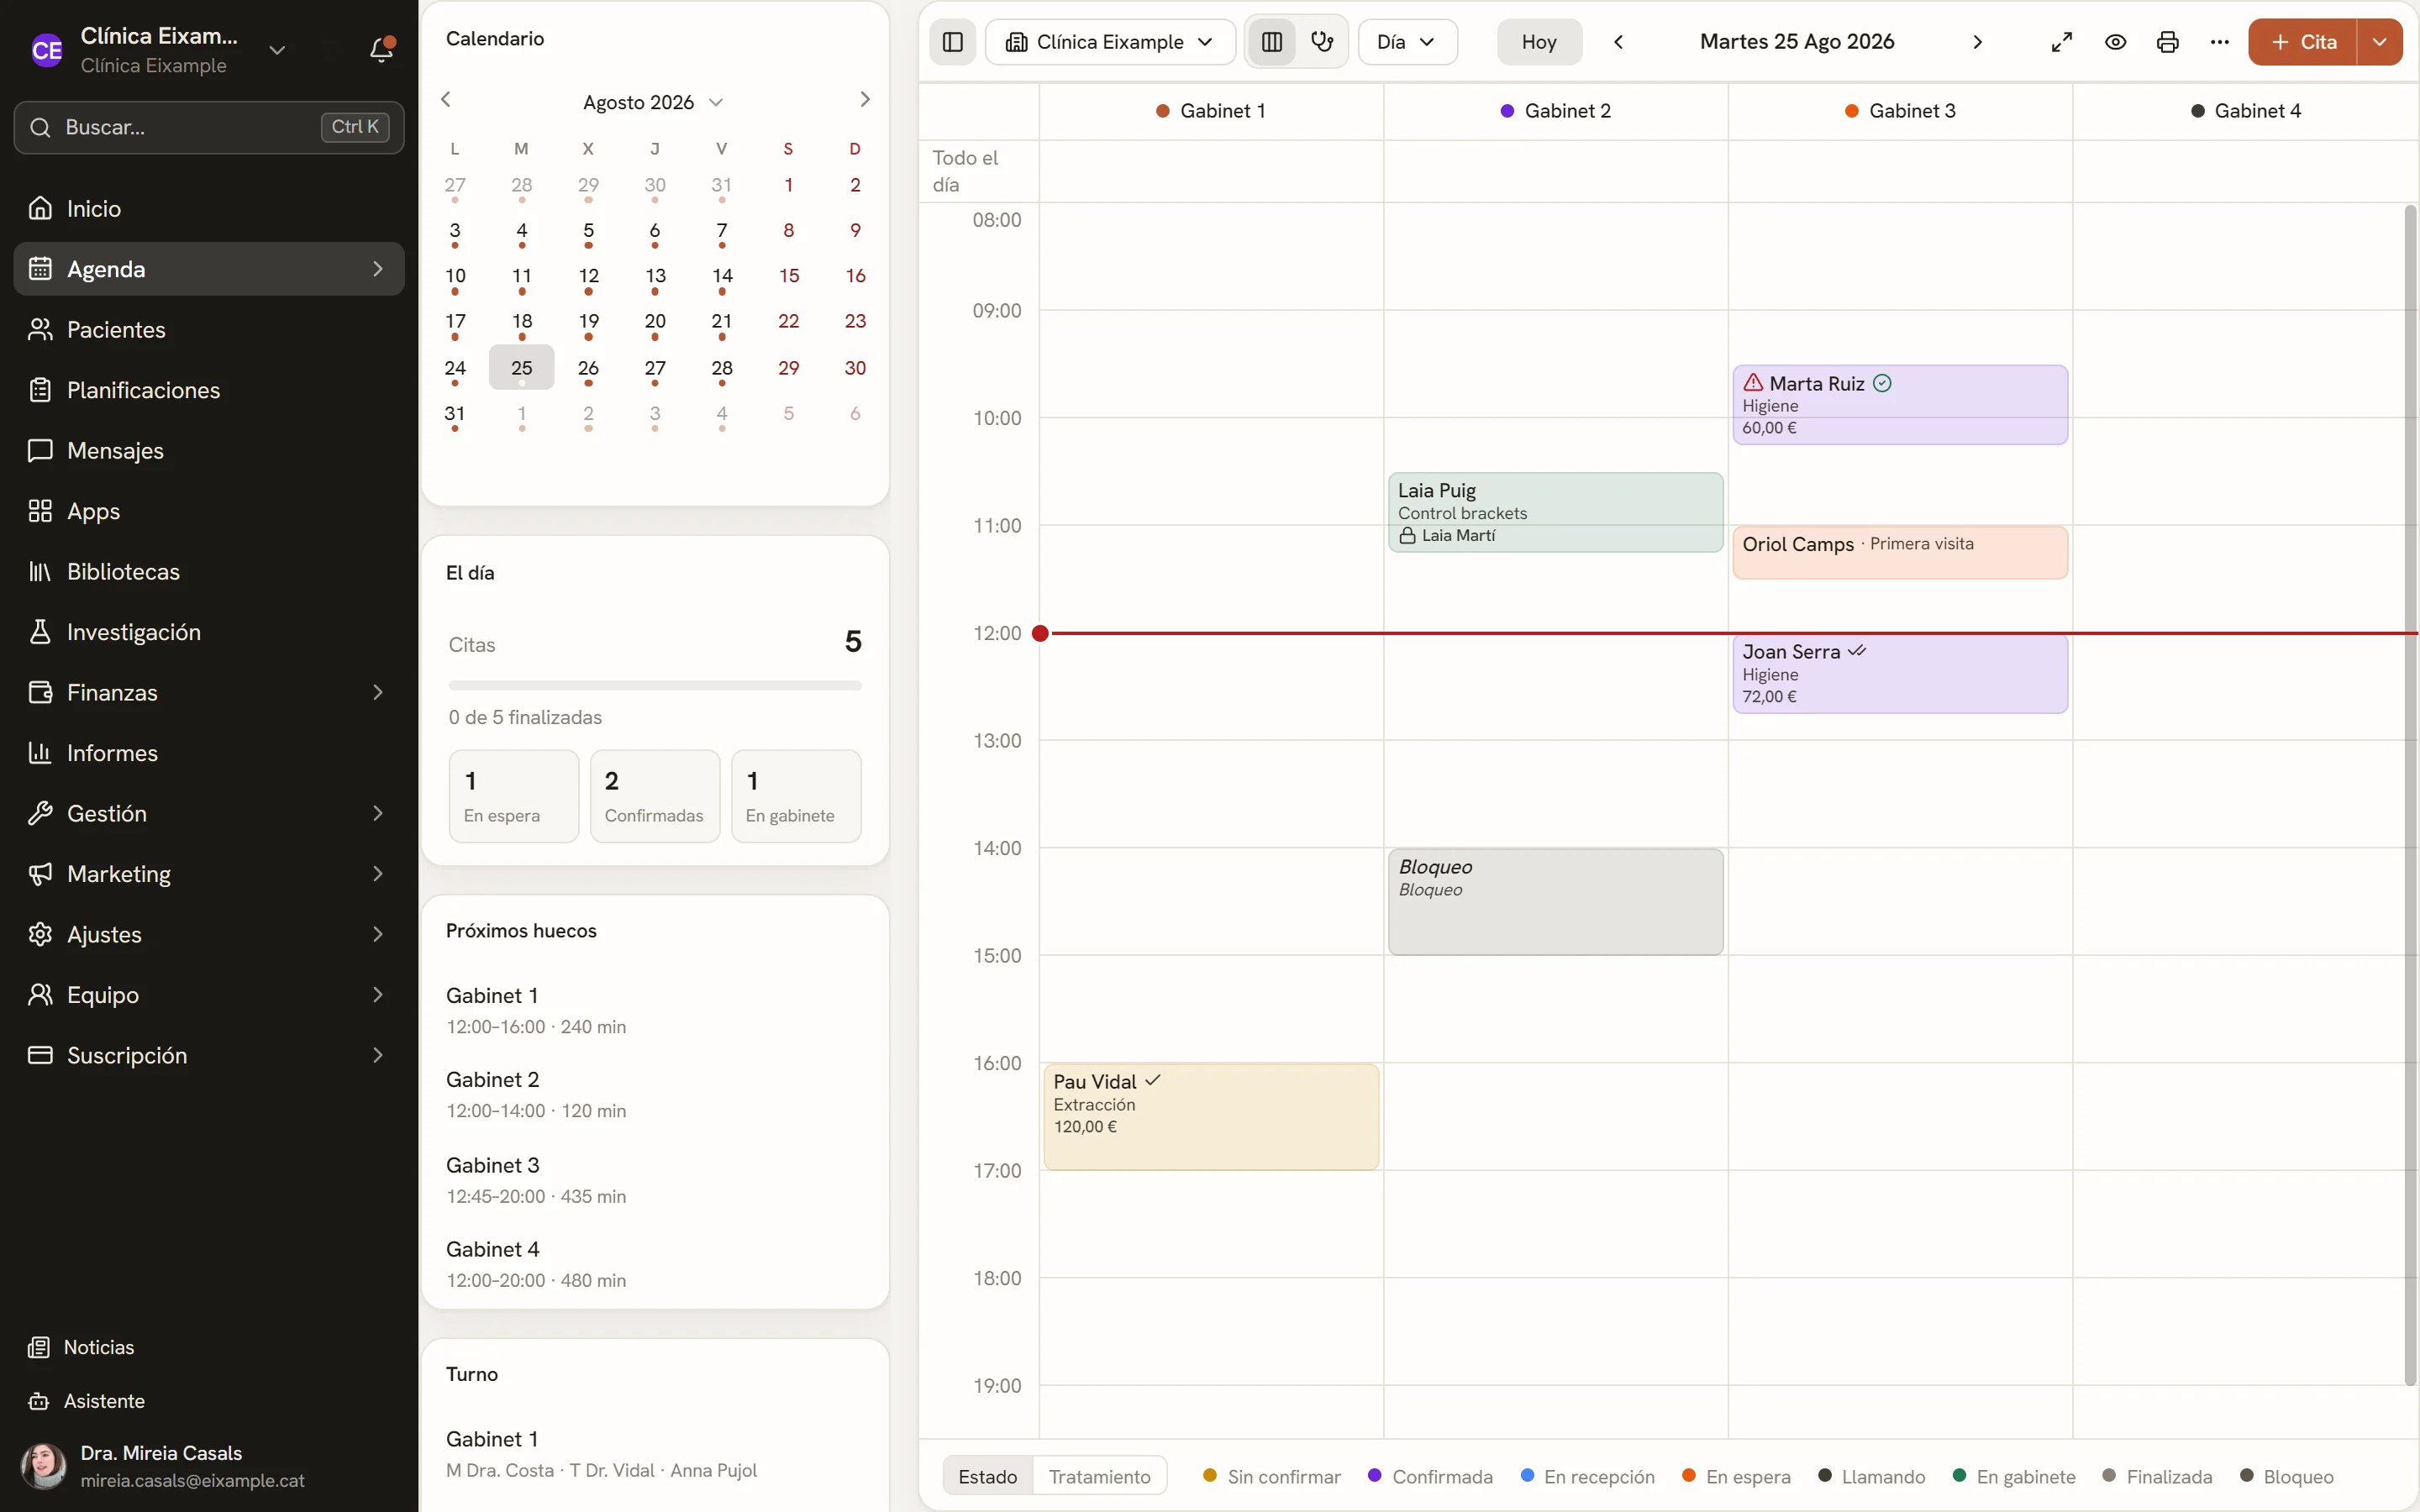This screenshot has width=2420, height=1512.
Task: Expand calendar to fullscreen
Action: pyautogui.click(x=2062, y=42)
